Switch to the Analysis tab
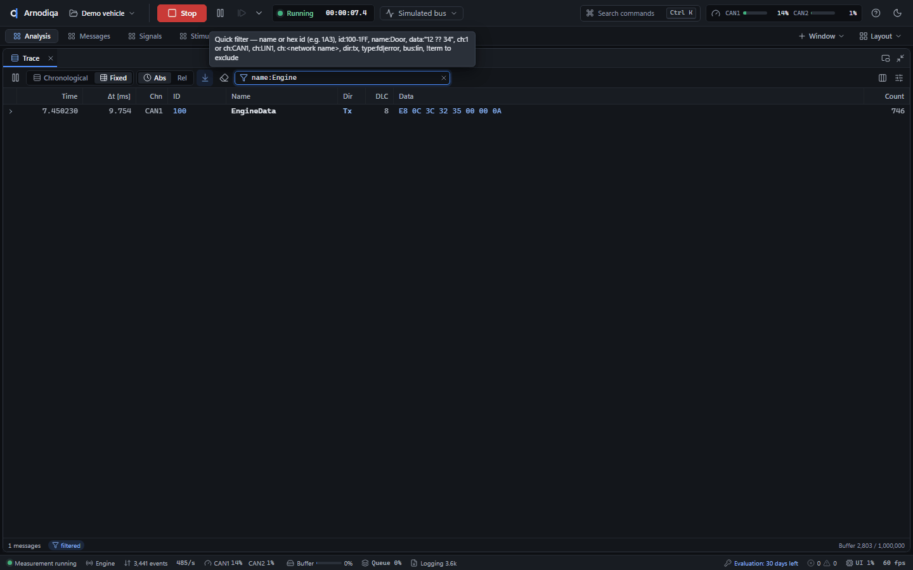This screenshot has height=570, width=913. click(32, 36)
